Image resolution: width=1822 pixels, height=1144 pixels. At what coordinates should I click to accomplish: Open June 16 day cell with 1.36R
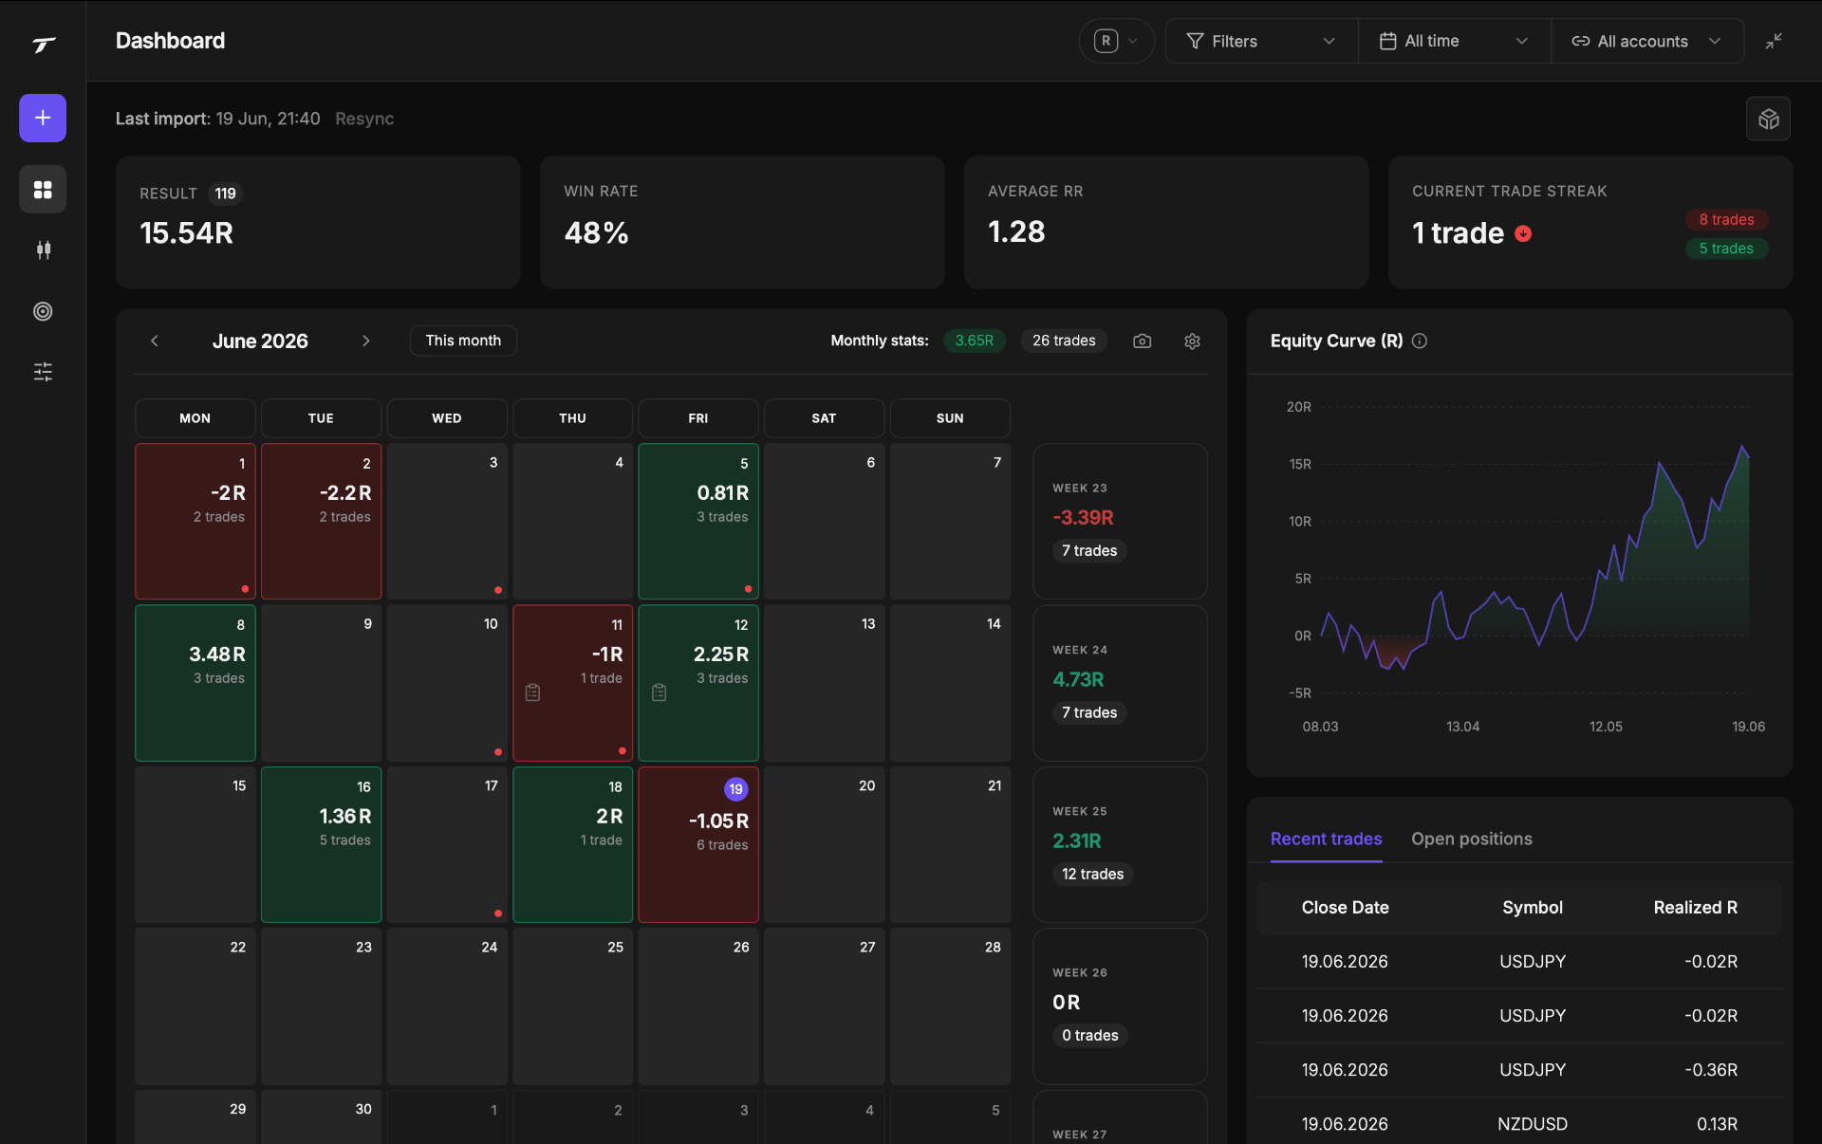(x=321, y=844)
